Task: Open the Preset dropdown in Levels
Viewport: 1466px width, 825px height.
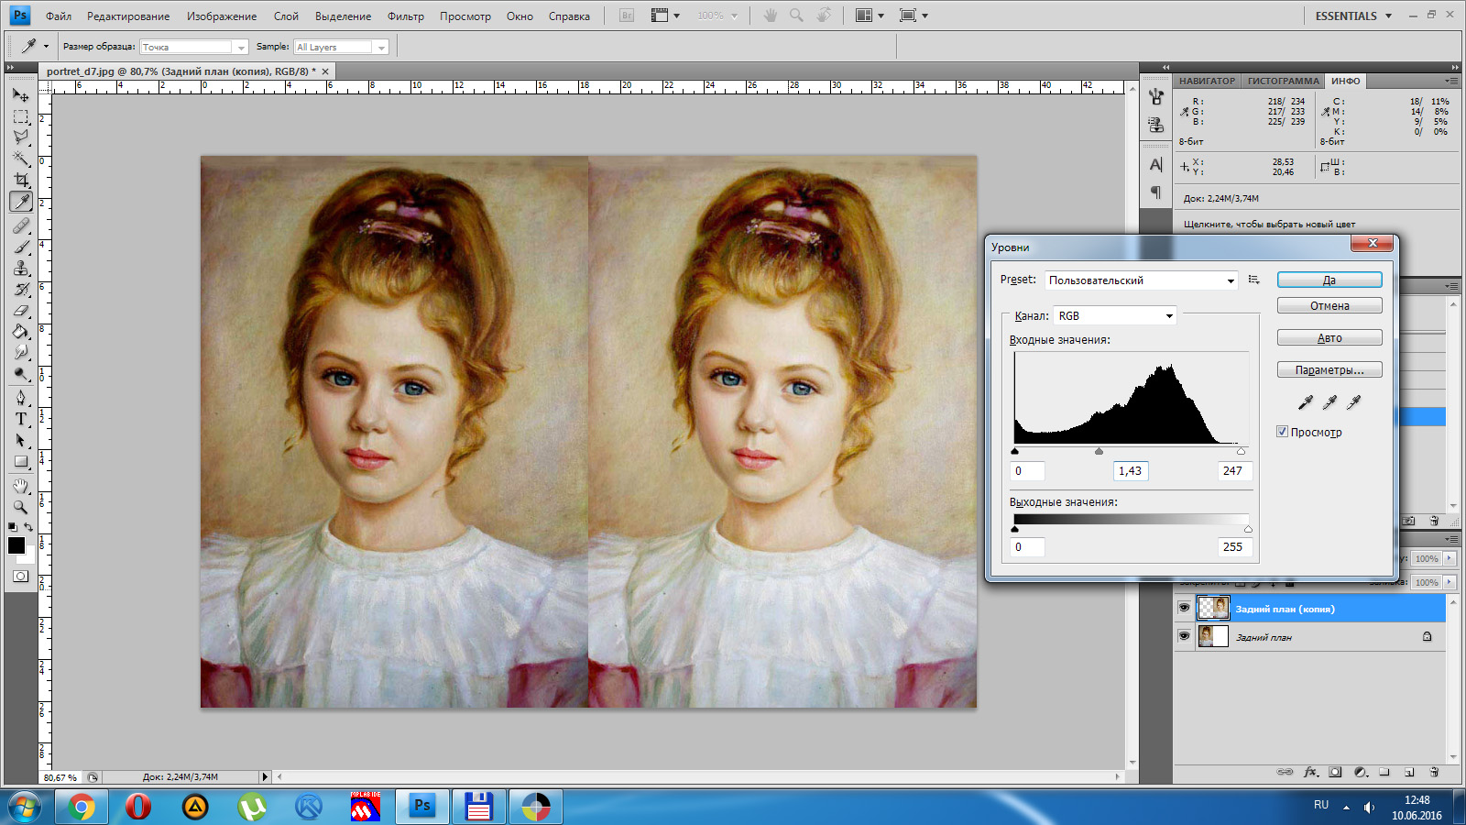Action: point(1141,280)
